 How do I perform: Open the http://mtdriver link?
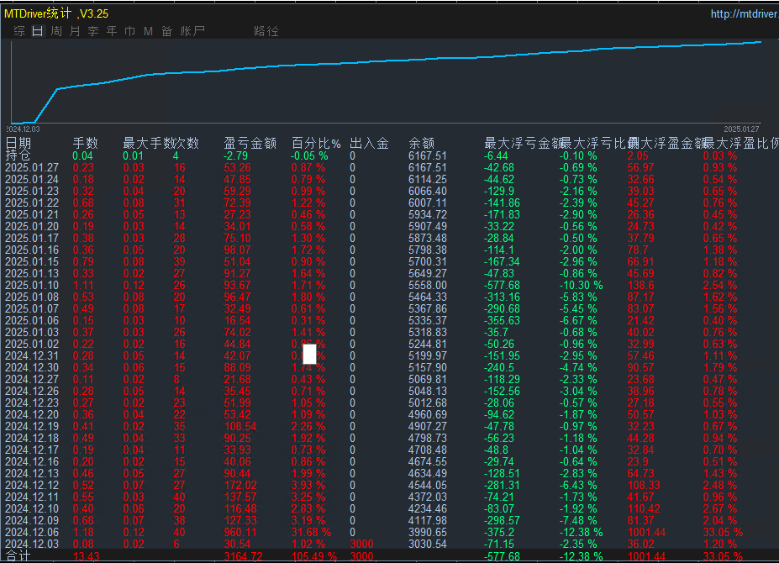point(745,14)
